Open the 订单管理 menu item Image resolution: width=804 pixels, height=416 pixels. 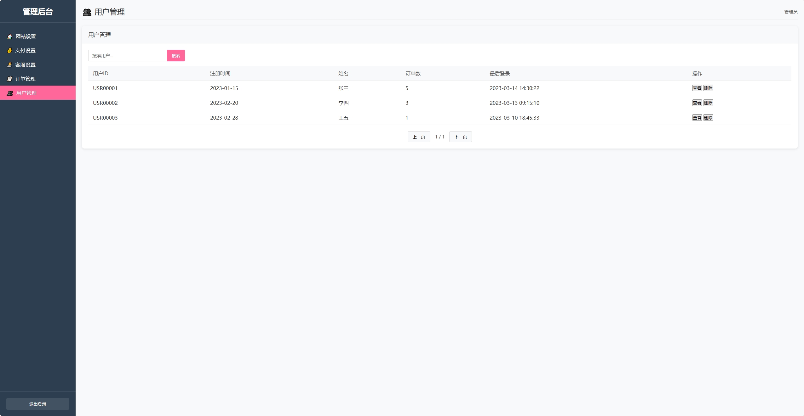[25, 79]
